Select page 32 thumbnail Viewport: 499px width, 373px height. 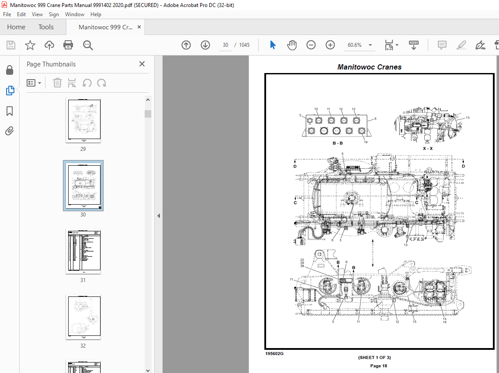(83, 317)
